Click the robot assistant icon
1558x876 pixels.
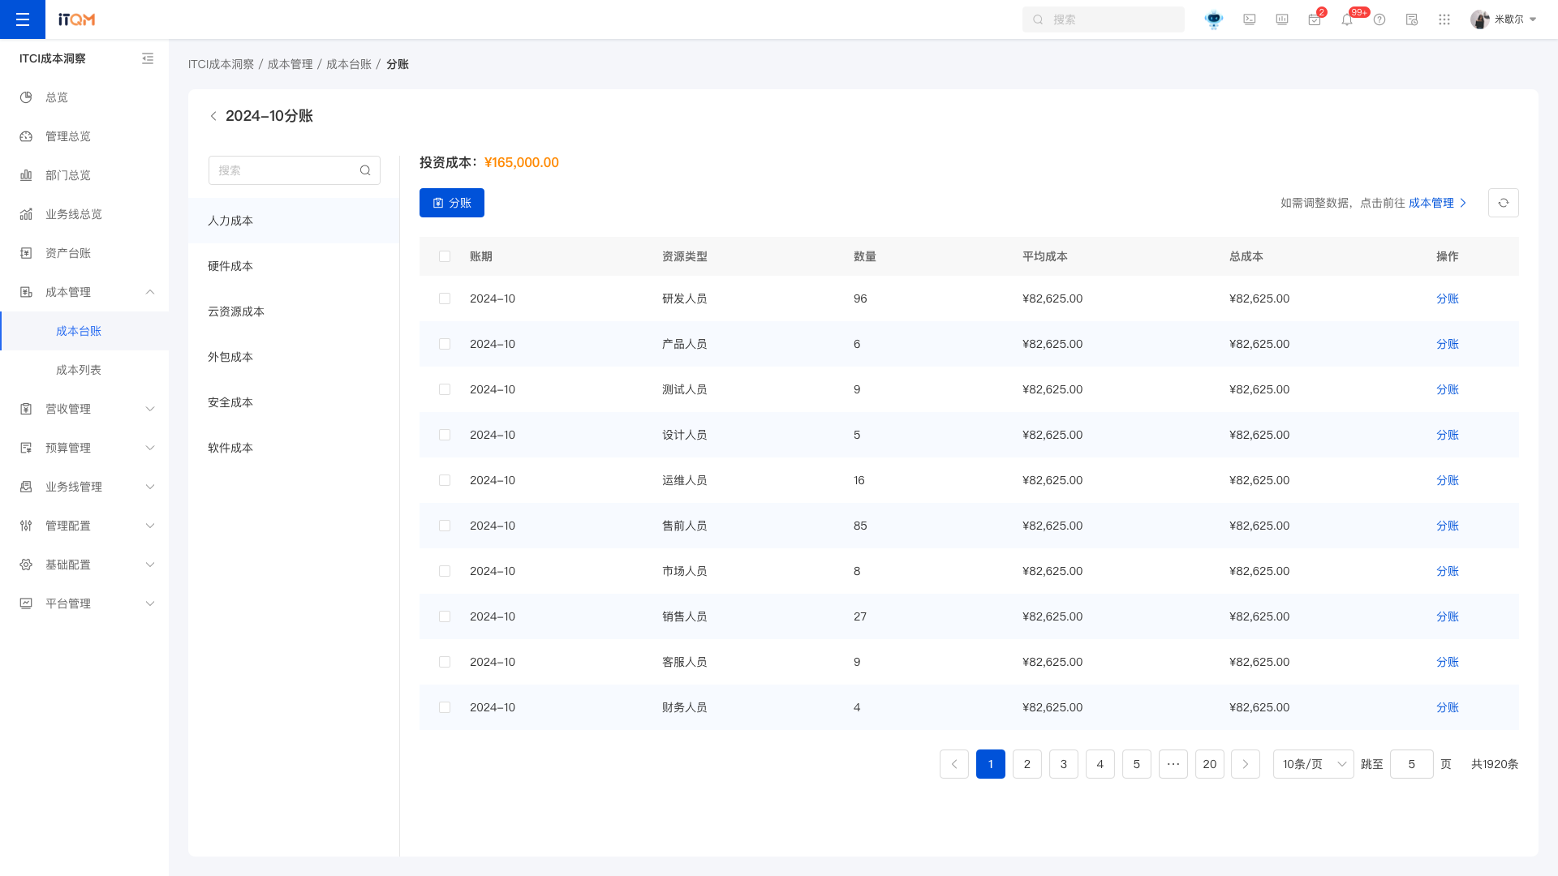point(1214,19)
